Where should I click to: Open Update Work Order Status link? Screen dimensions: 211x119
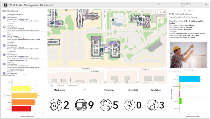coord(183,17)
